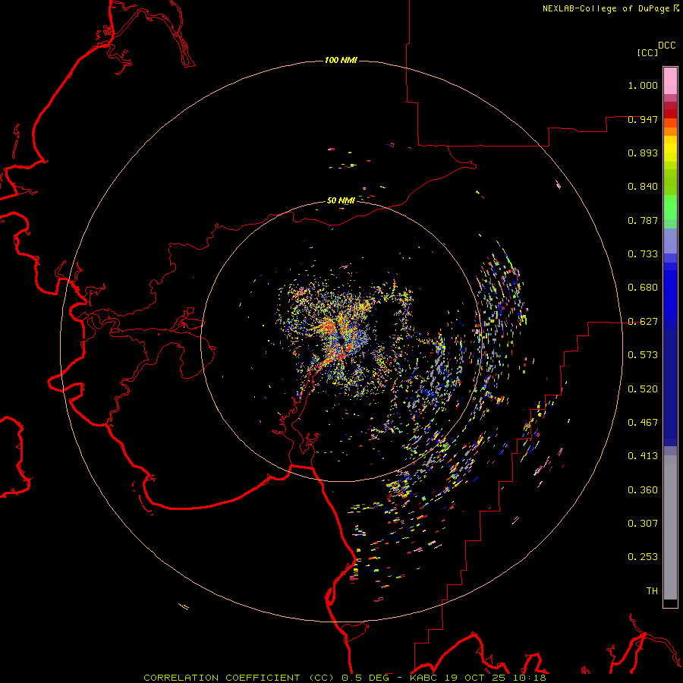Viewport: 683px width, 683px height.
Task: Click the 19 OCT 25 date text
Action: [x=476, y=678]
